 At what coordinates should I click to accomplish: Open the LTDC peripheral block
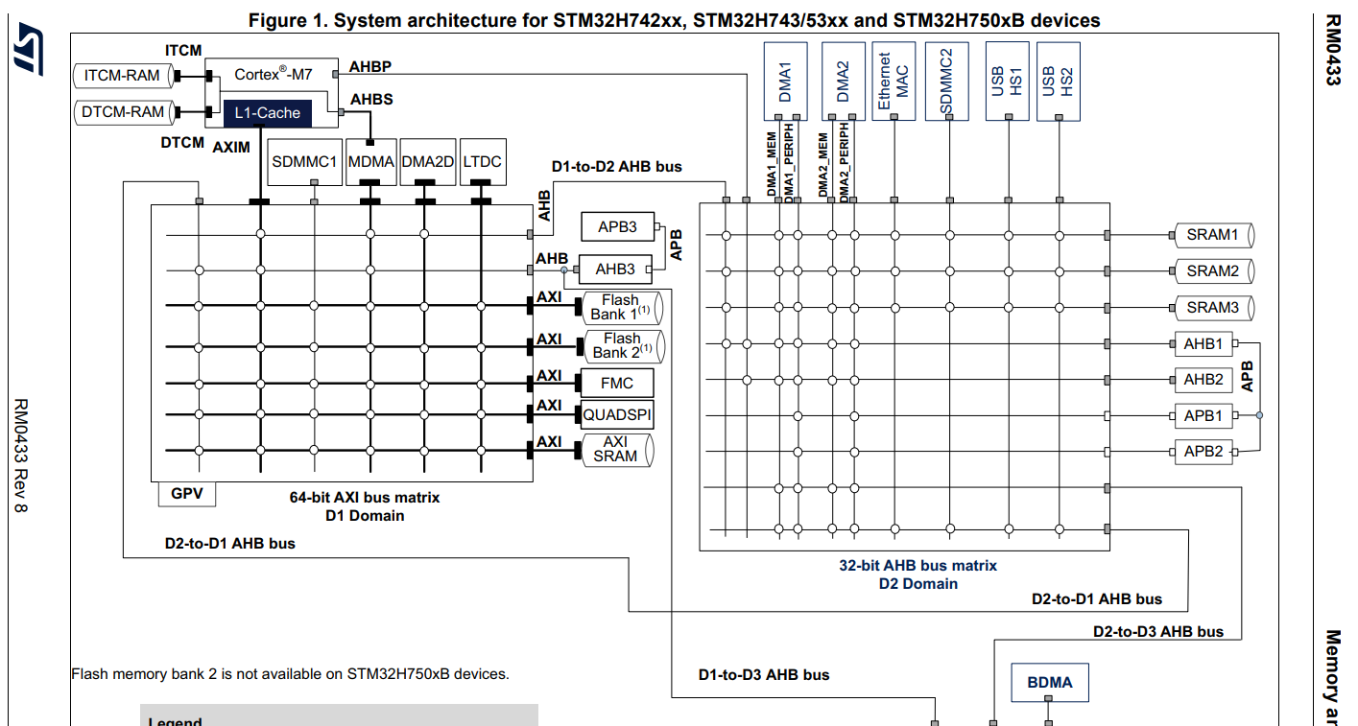[x=482, y=161]
